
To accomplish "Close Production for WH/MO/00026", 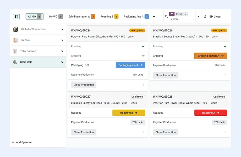I will (x=166, y=75).
